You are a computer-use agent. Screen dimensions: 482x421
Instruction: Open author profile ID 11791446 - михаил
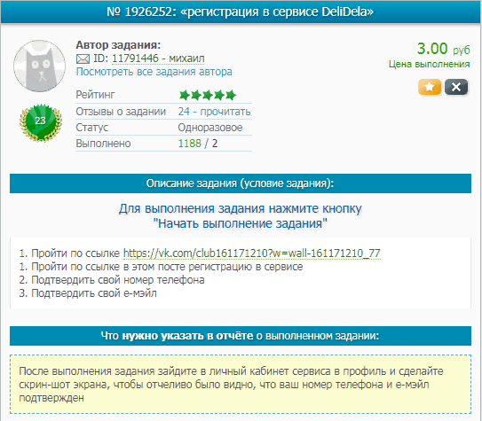click(158, 58)
